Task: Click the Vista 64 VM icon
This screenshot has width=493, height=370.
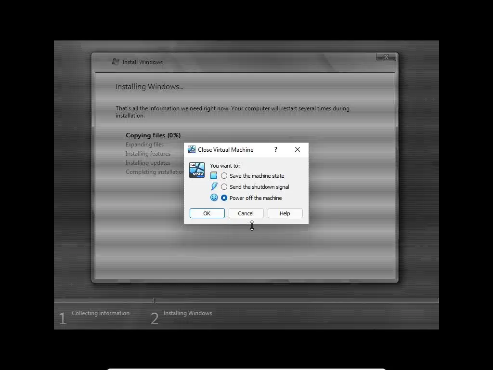Action: coord(197,170)
